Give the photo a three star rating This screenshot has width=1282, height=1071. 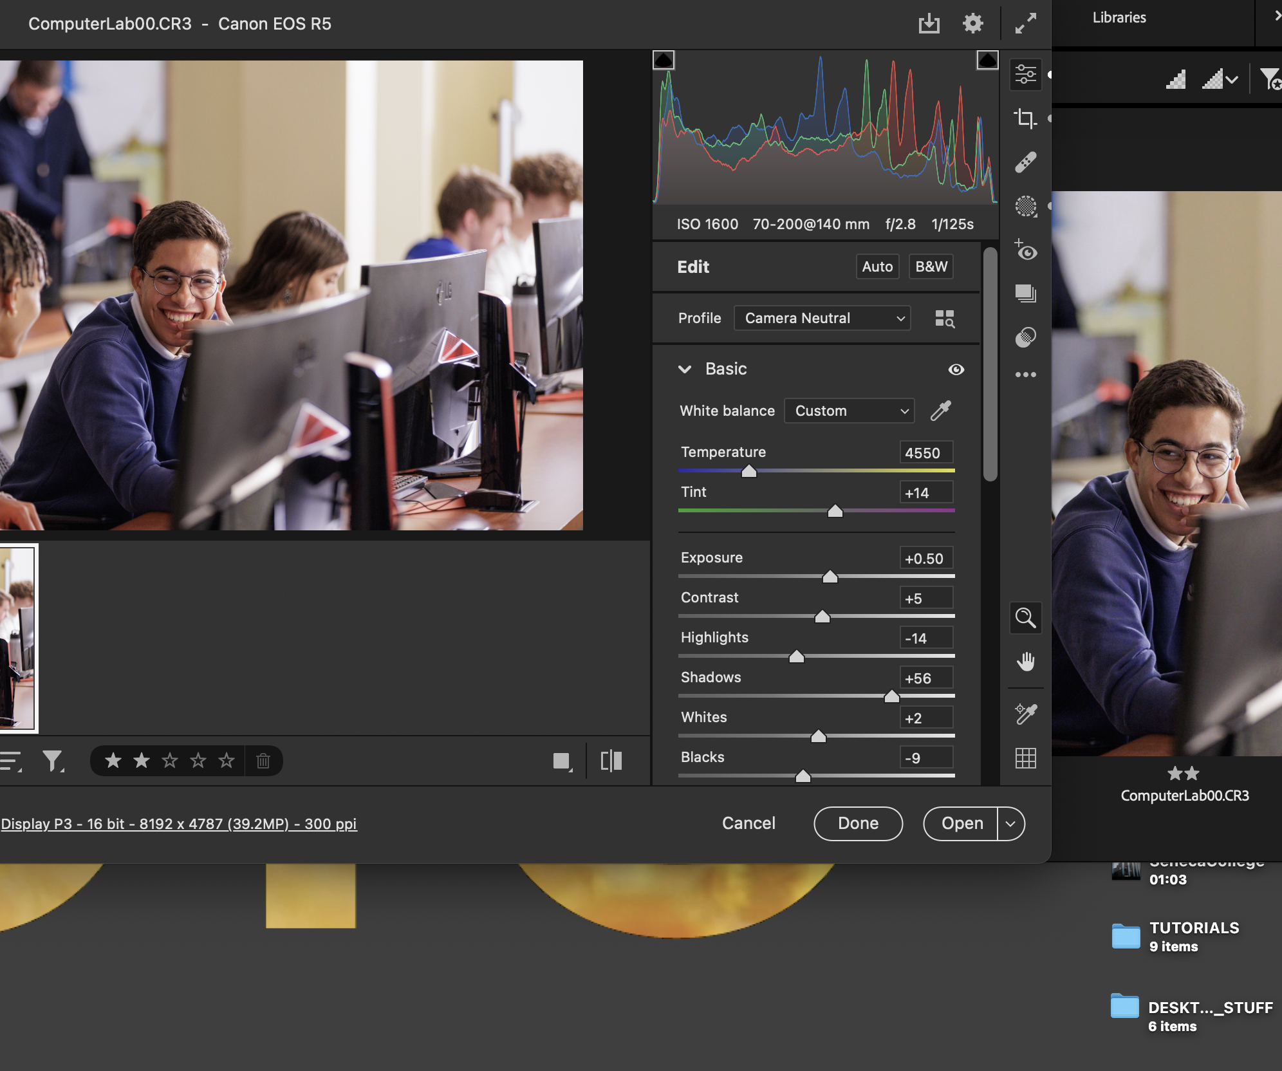pos(169,760)
